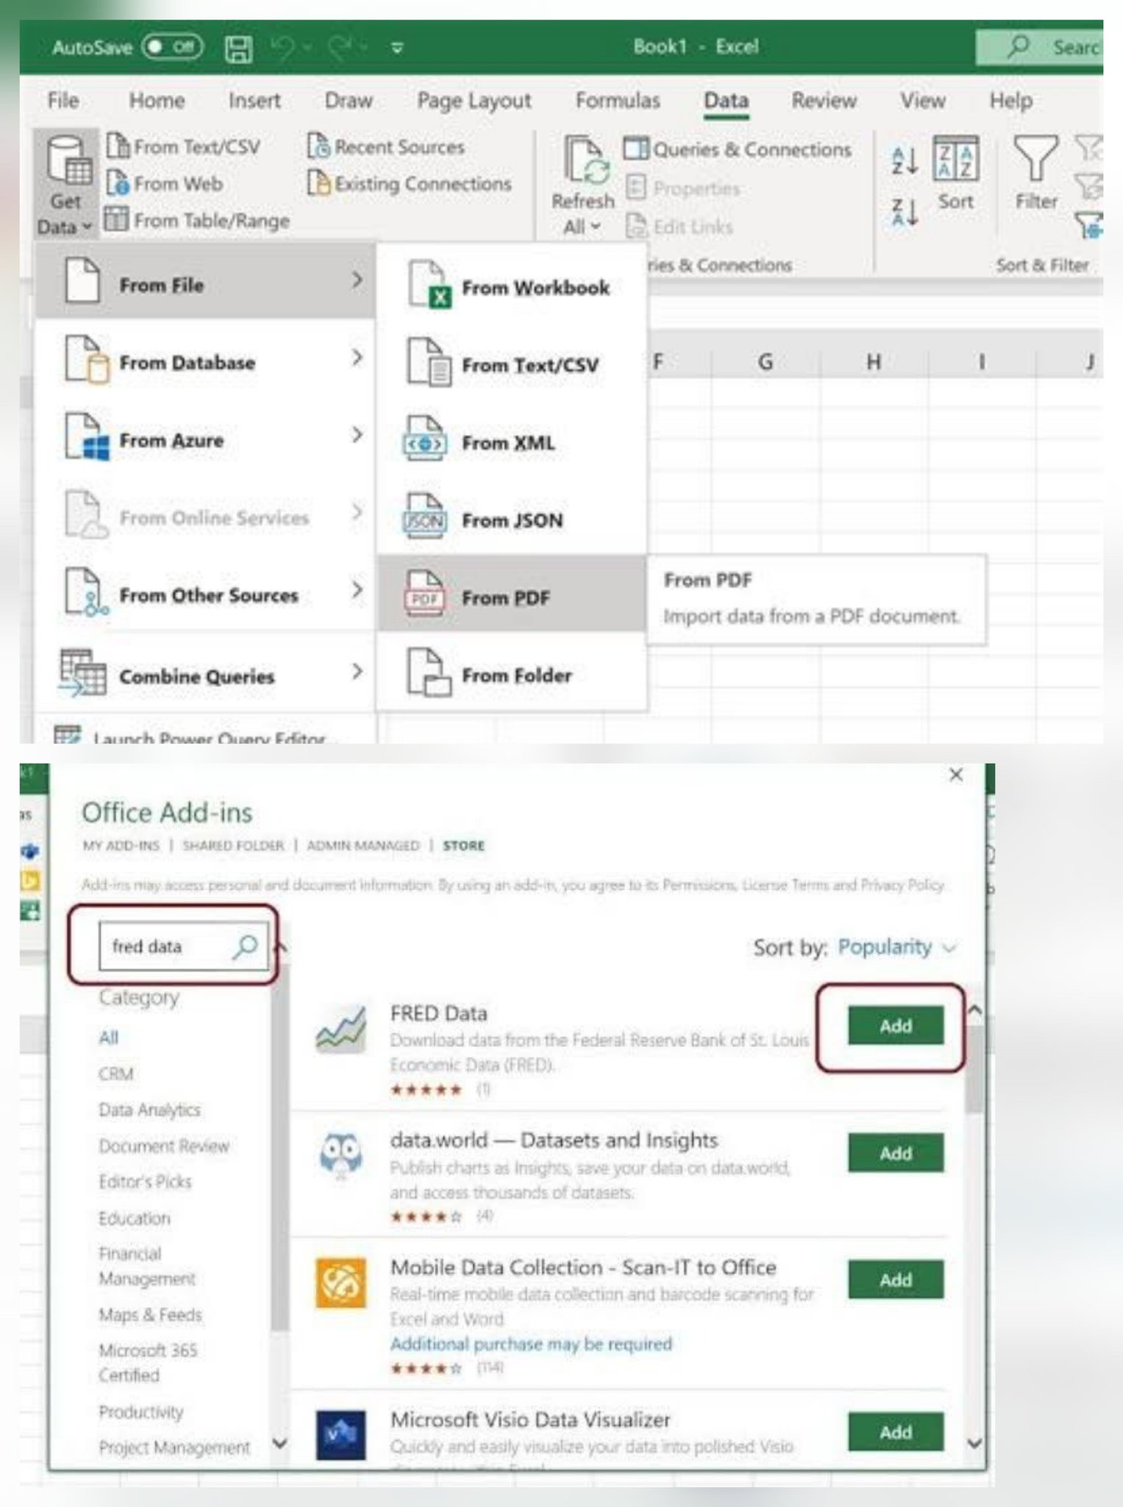
Task: Select the Education category
Action: (135, 1218)
